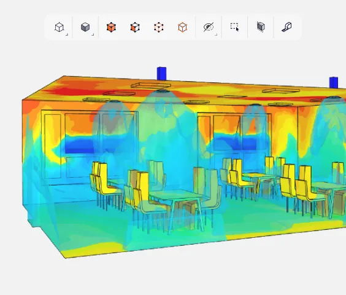Expand the shaded cube dropdown corner arrow
The width and height of the screenshot is (346, 295).
click(93, 34)
